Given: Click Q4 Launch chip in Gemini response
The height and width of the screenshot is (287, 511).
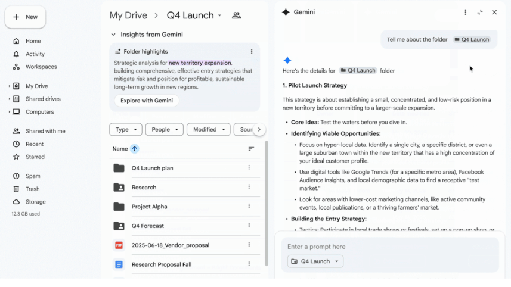Looking at the screenshot, I should click(x=358, y=71).
